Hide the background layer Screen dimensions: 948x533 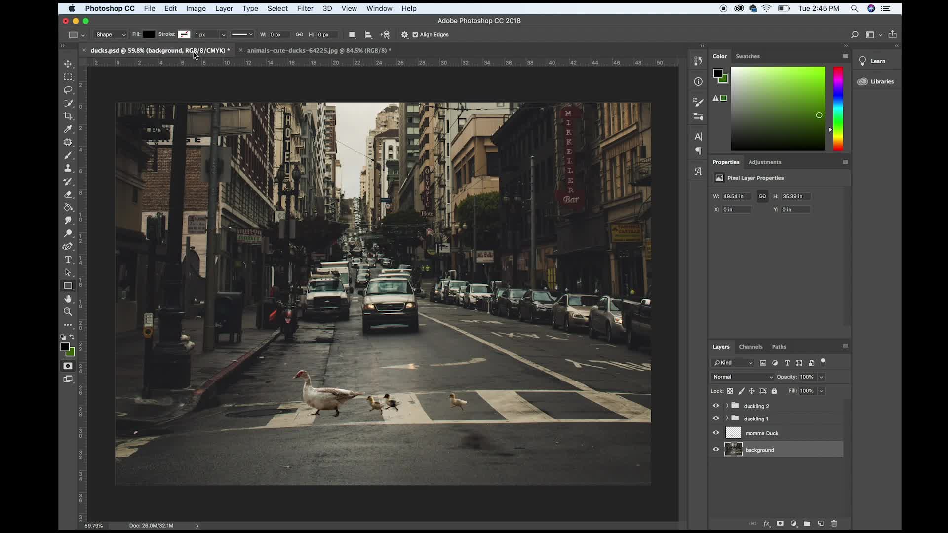(x=716, y=450)
